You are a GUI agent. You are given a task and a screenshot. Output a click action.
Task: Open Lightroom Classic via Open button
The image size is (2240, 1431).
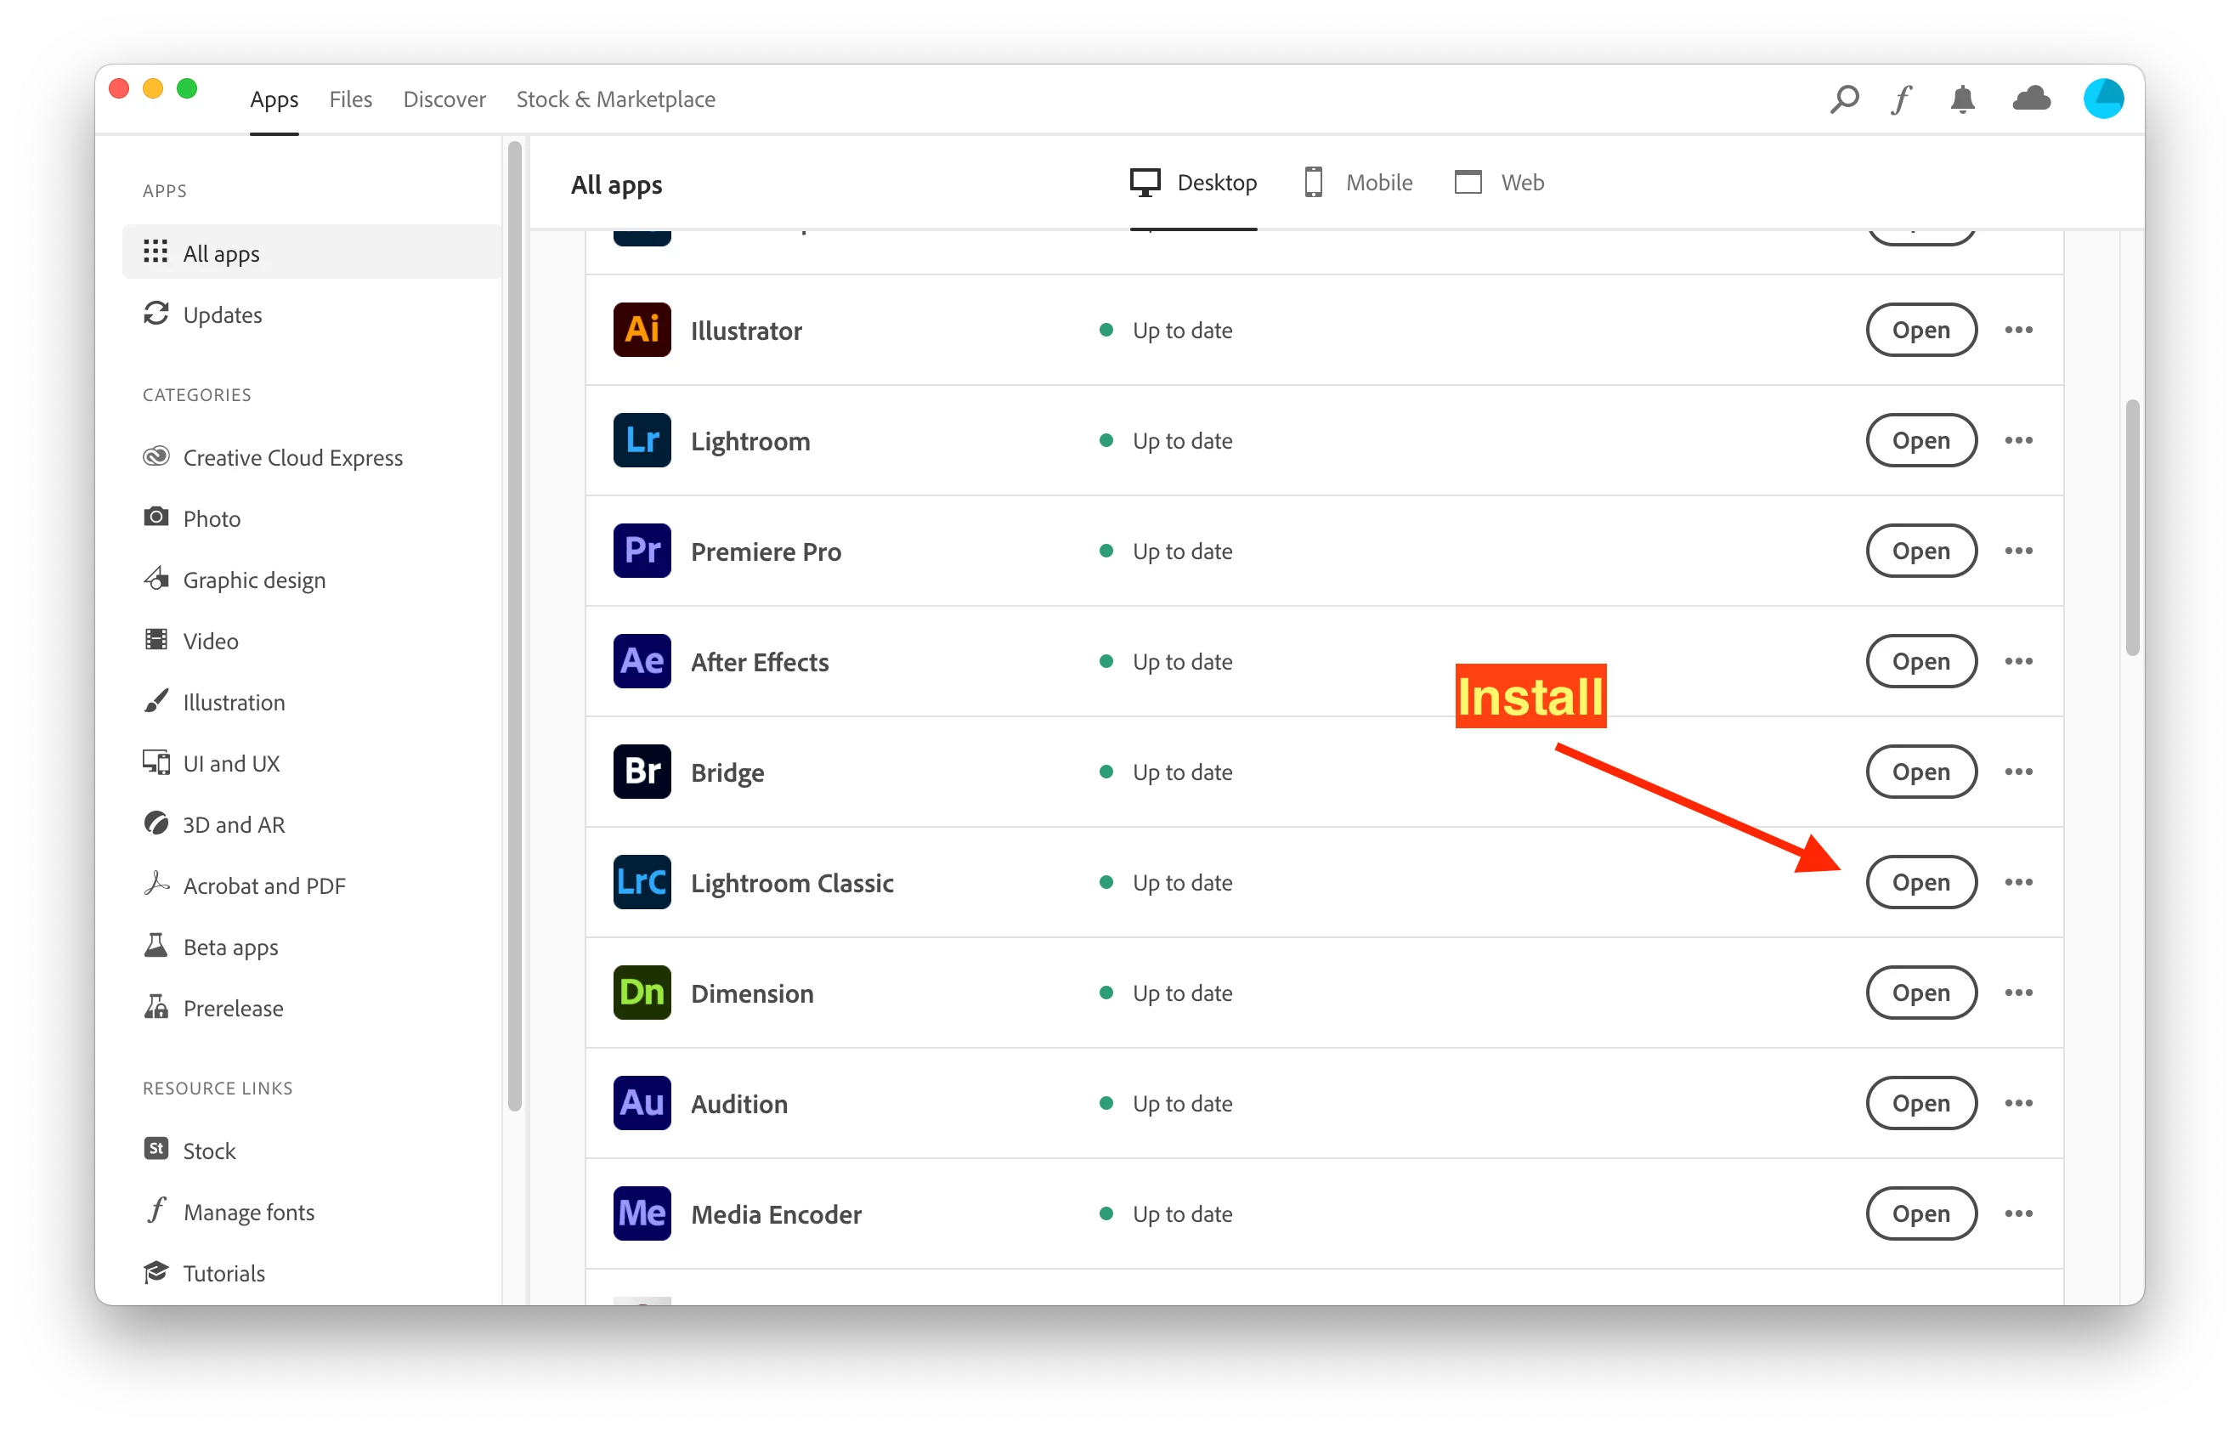(x=1921, y=882)
